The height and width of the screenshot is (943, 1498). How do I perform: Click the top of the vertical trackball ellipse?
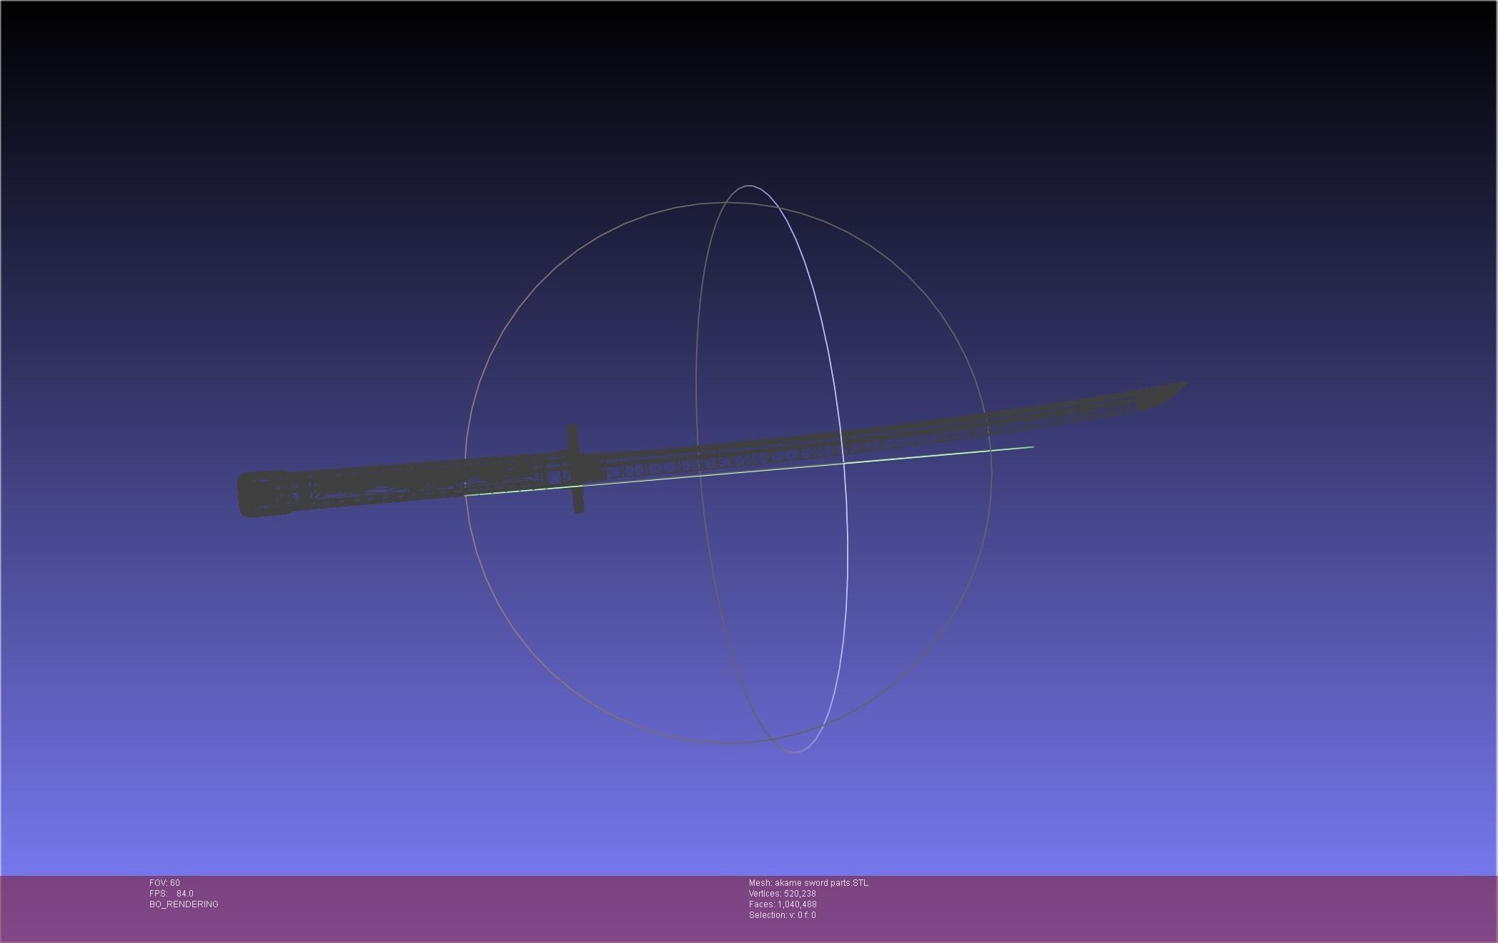coord(749,186)
